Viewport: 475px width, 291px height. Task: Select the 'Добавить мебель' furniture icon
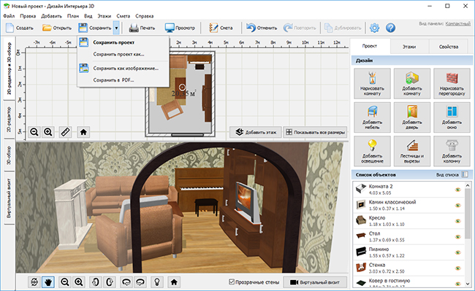click(x=372, y=117)
